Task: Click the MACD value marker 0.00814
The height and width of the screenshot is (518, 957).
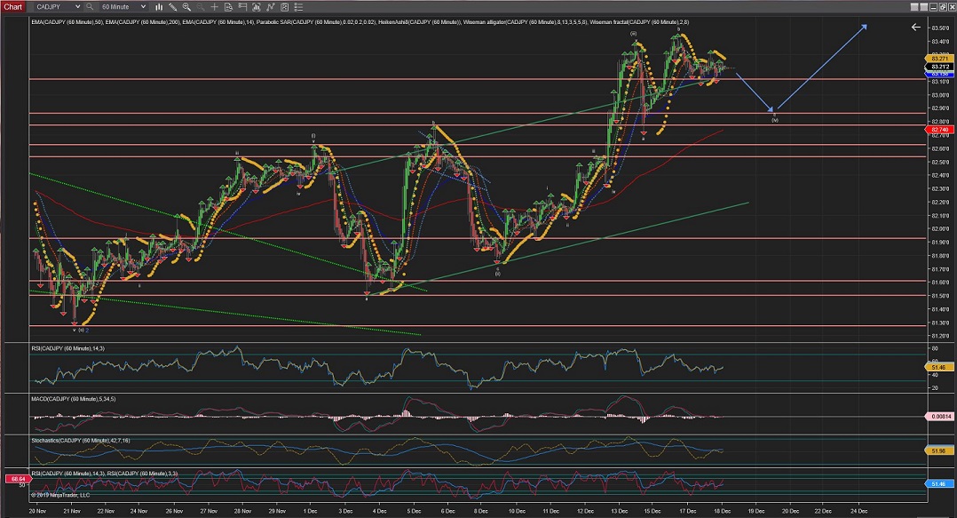Action: [x=940, y=417]
